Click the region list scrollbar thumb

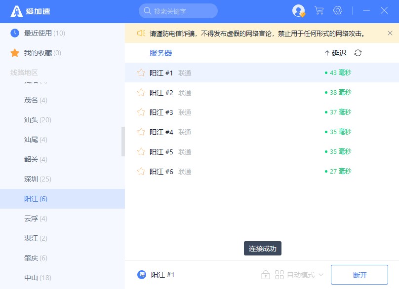123,142
